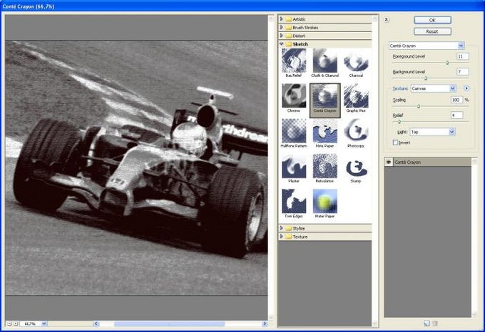Toggle visibility of Conté Crayon effect layer
This screenshot has height=332, width=485.
pos(389,162)
